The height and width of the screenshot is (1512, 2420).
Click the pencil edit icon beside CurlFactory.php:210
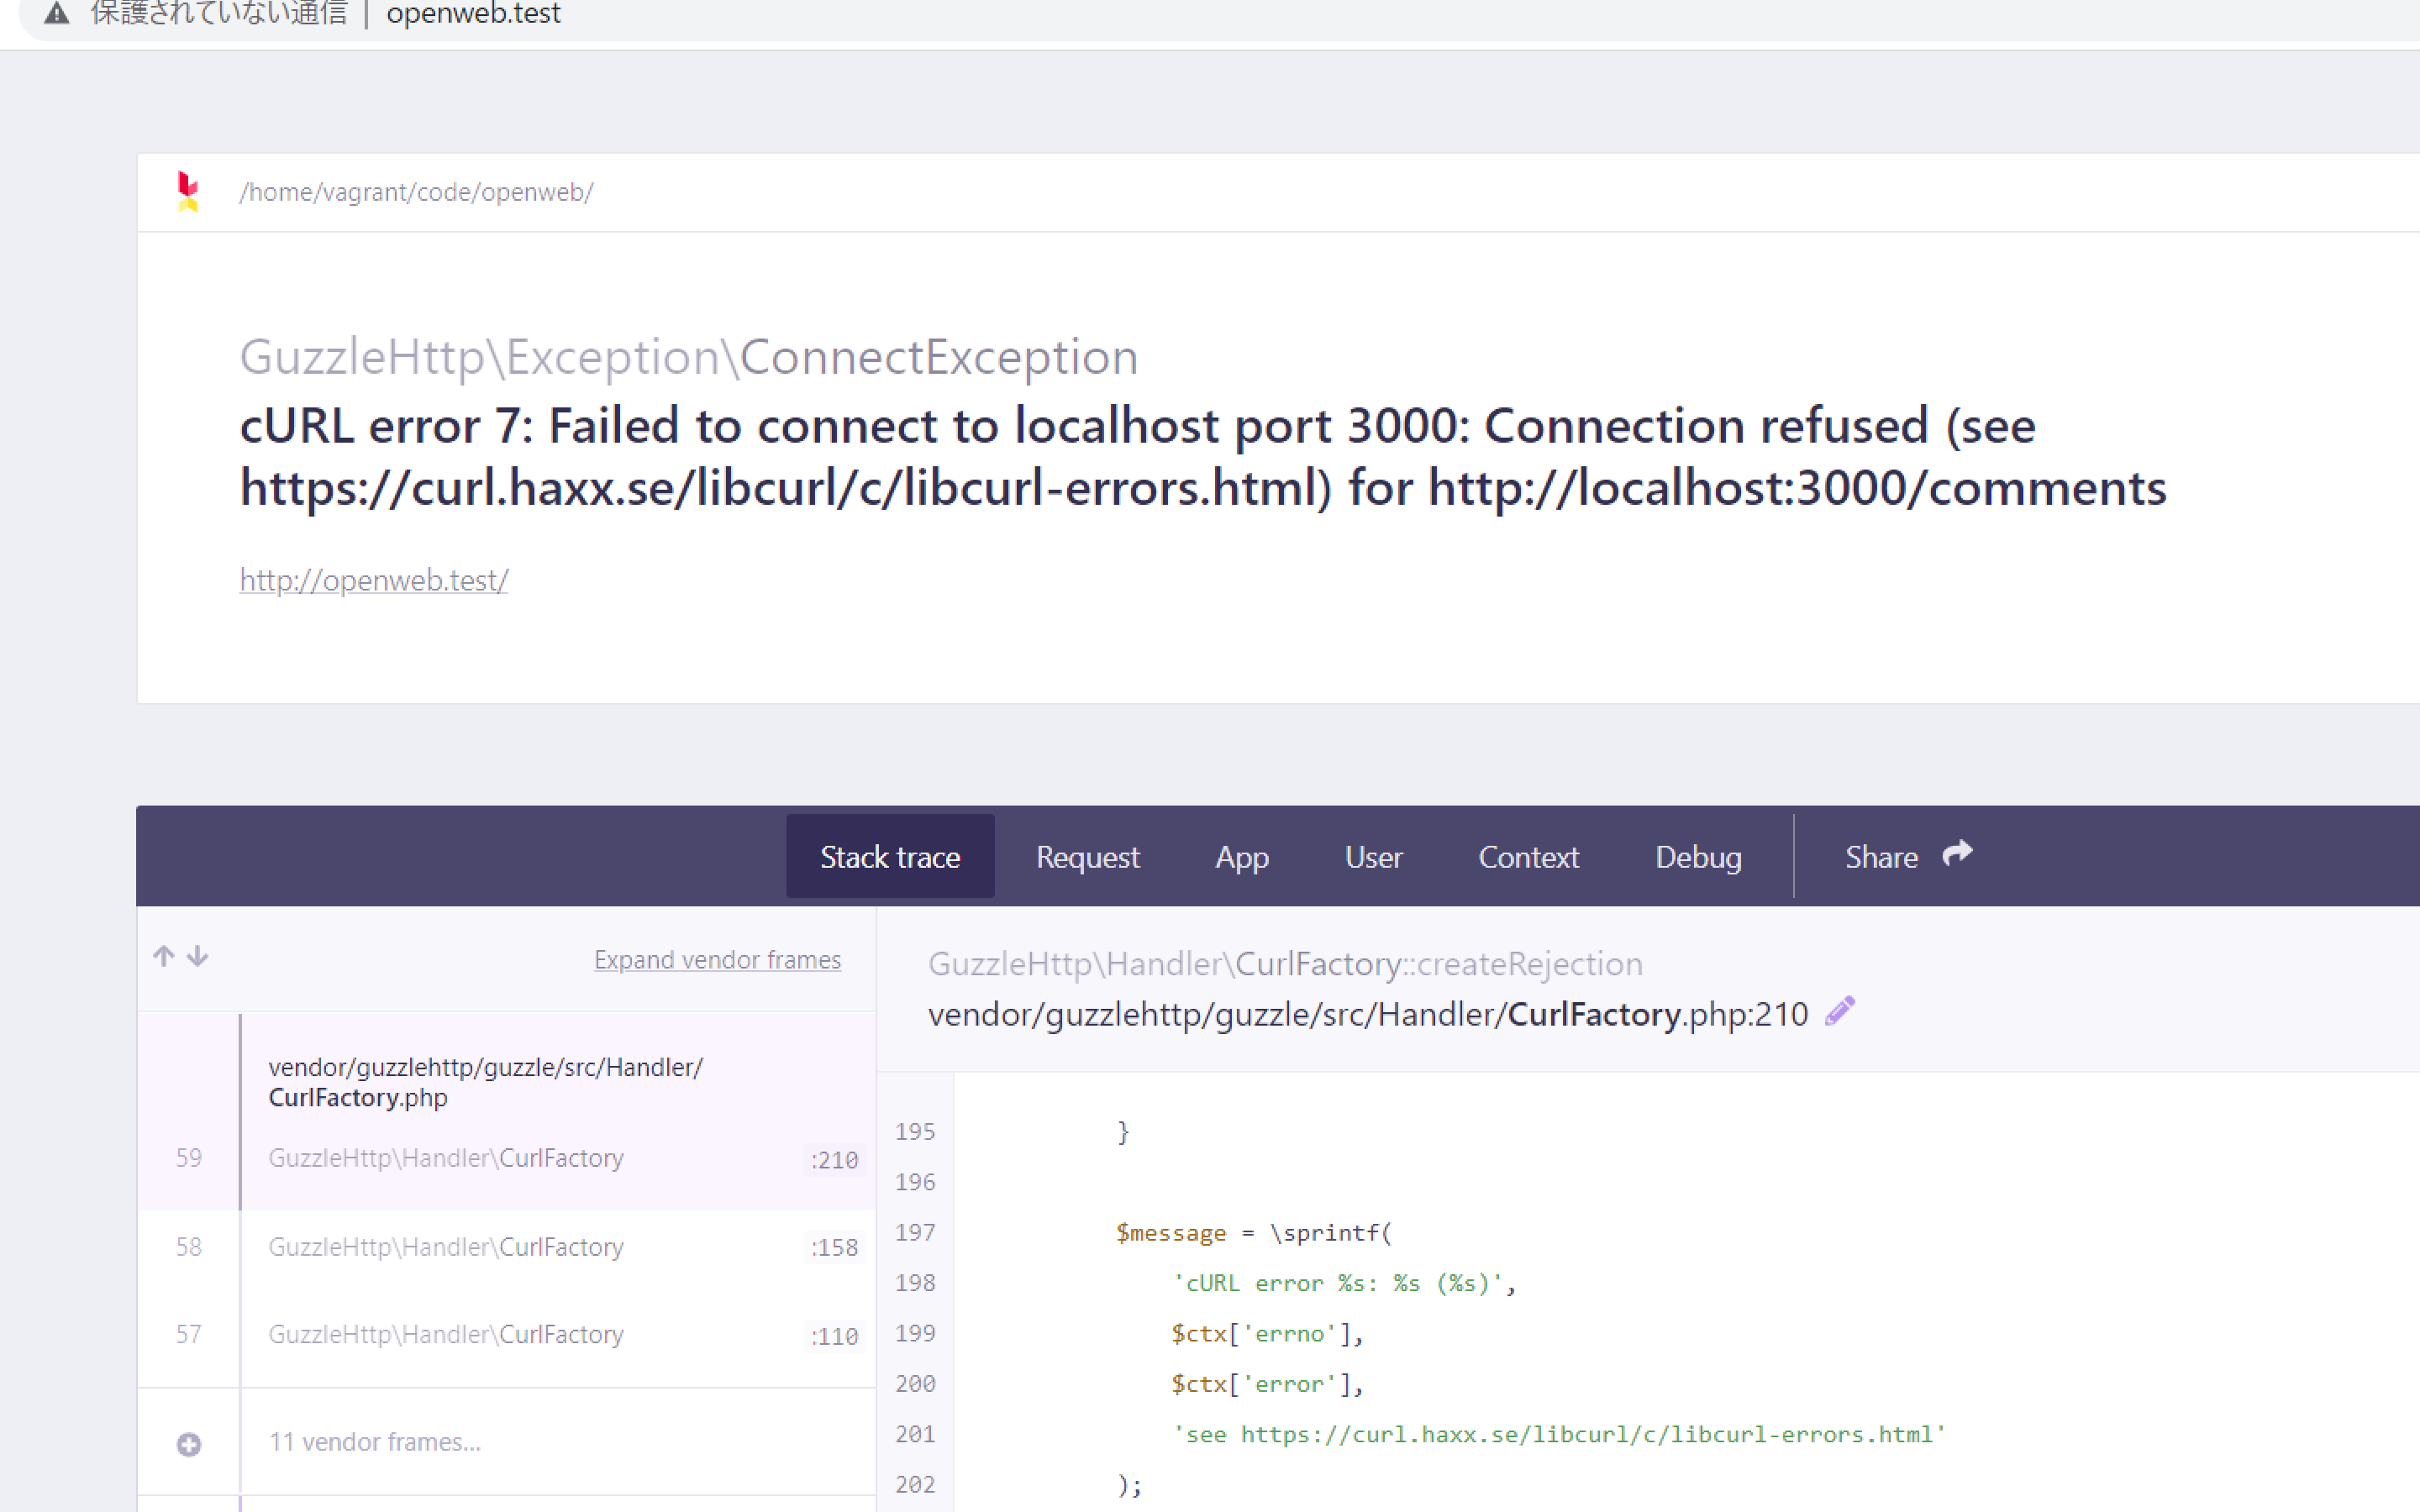click(x=1840, y=1011)
